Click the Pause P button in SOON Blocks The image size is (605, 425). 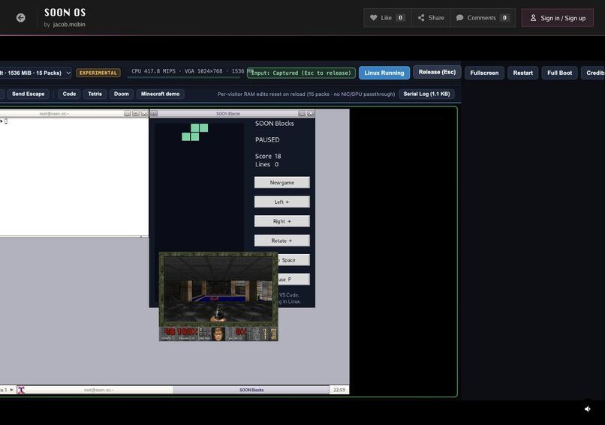pos(293,280)
